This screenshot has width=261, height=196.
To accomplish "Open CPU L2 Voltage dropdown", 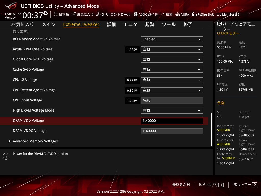I will tap(172, 80).
